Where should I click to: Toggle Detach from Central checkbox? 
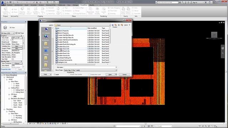click(69, 74)
